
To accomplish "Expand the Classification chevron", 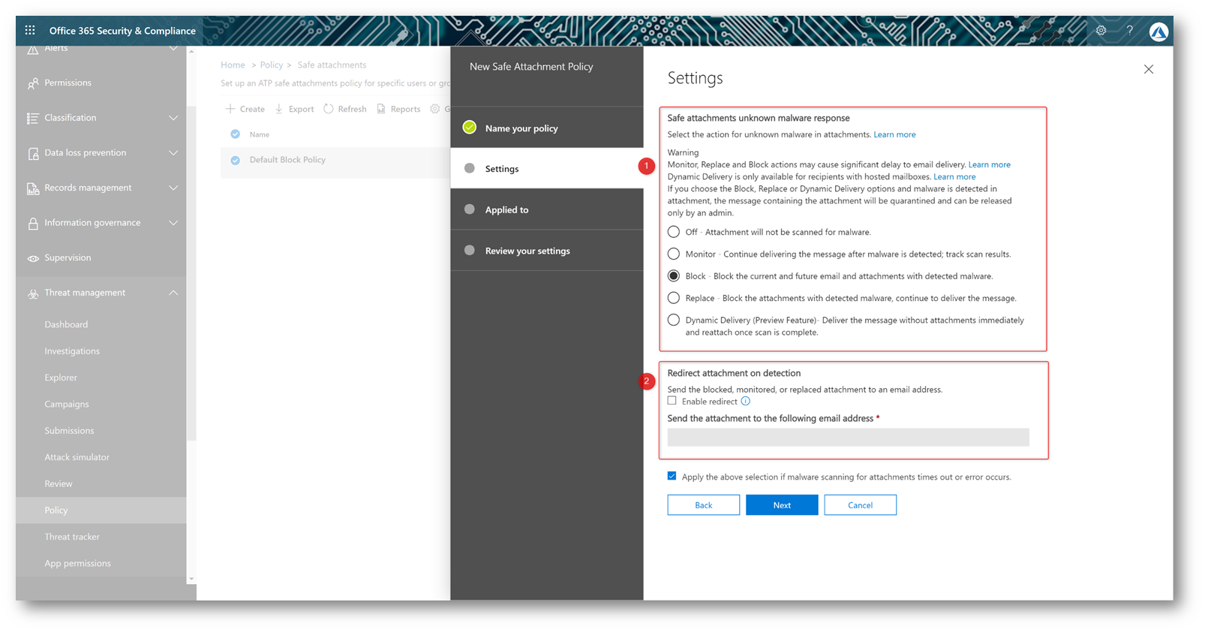I will point(173,118).
